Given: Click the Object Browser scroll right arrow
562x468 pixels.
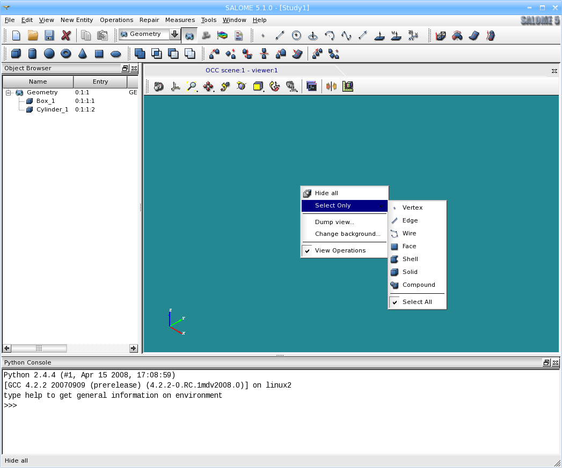Looking at the screenshot, I should click(133, 348).
